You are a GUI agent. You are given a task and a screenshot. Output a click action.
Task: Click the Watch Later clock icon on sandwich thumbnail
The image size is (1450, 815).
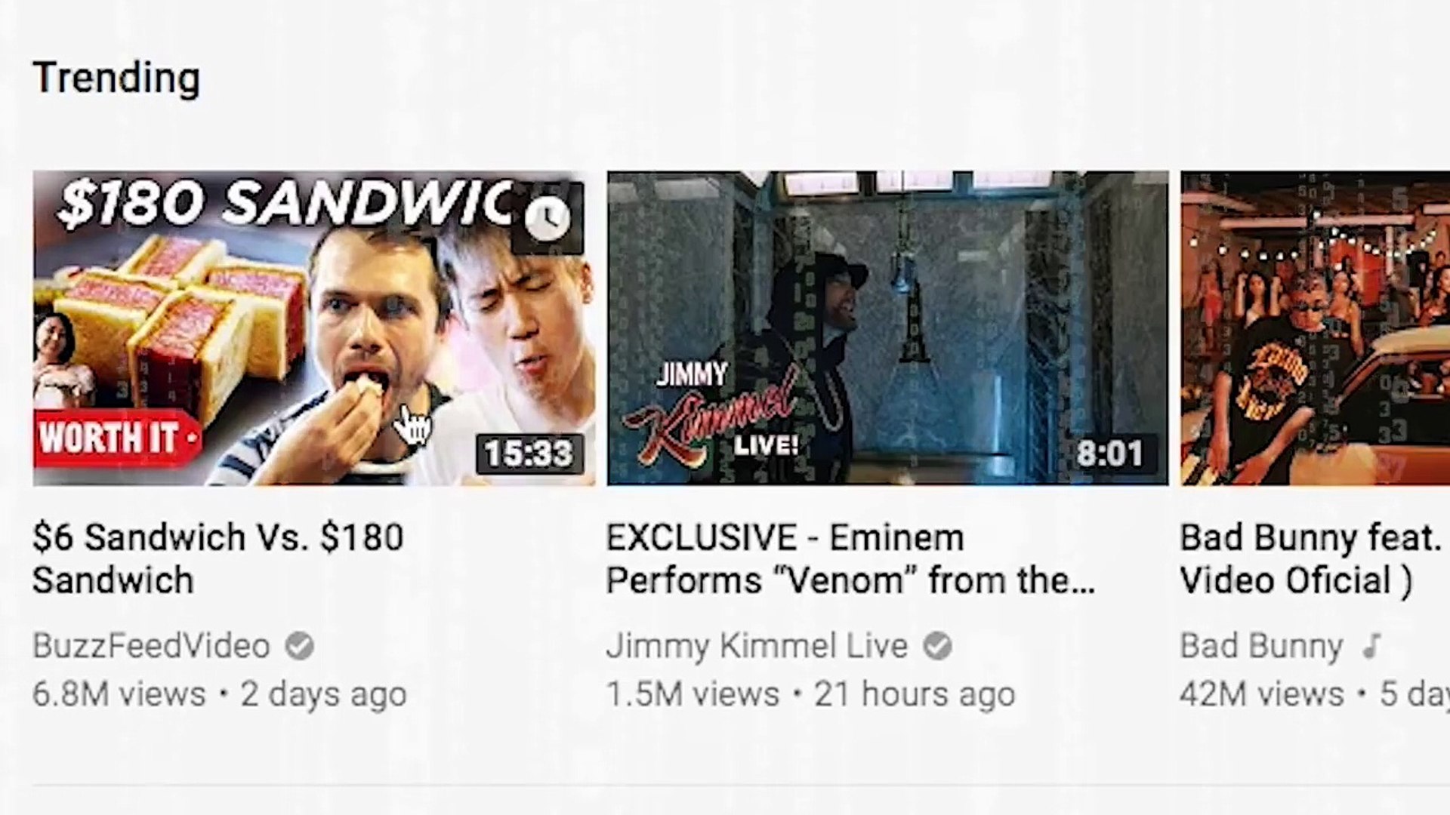click(x=548, y=218)
